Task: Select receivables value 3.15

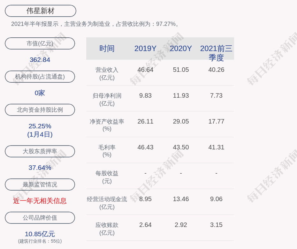Action: click(x=216, y=225)
